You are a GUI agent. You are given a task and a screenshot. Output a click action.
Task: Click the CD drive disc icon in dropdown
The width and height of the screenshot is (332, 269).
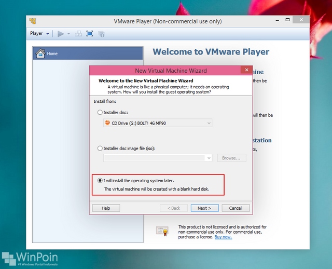pyautogui.click(x=107, y=123)
